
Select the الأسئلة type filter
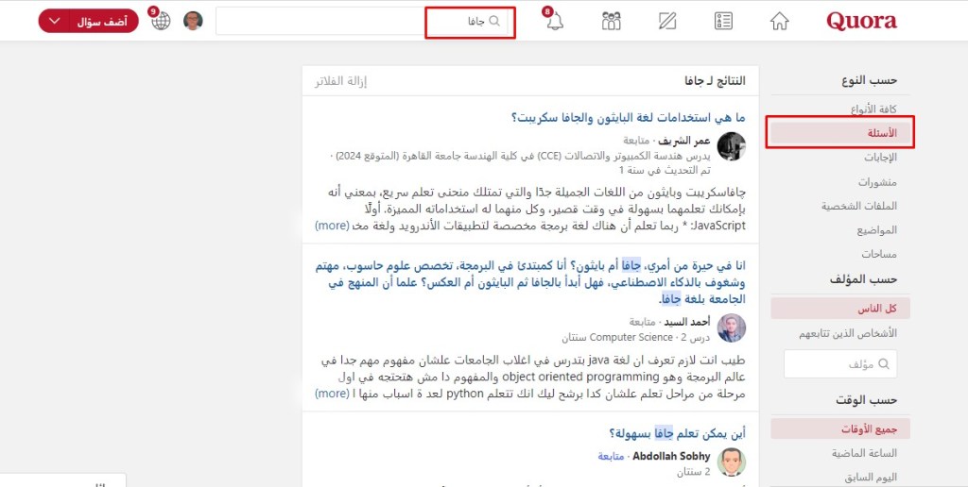pos(840,133)
